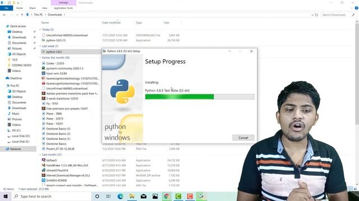This screenshot has height=201, width=359.
Task: Select Network in sidebar
Action: (x=15, y=149)
